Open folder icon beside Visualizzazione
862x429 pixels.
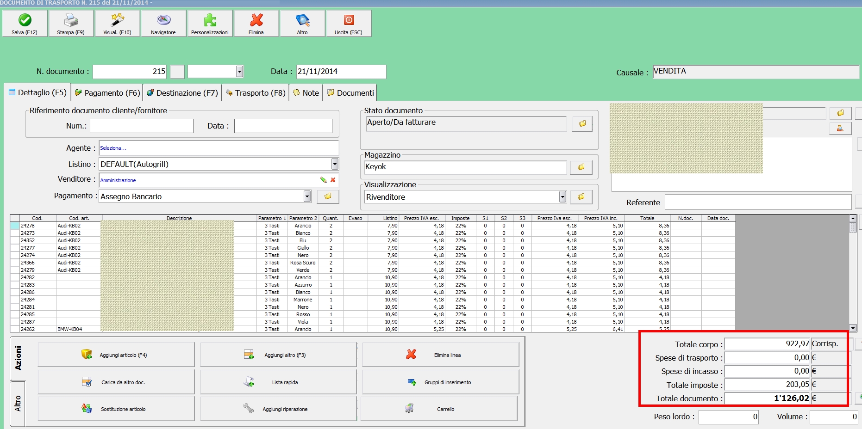click(581, 196)
